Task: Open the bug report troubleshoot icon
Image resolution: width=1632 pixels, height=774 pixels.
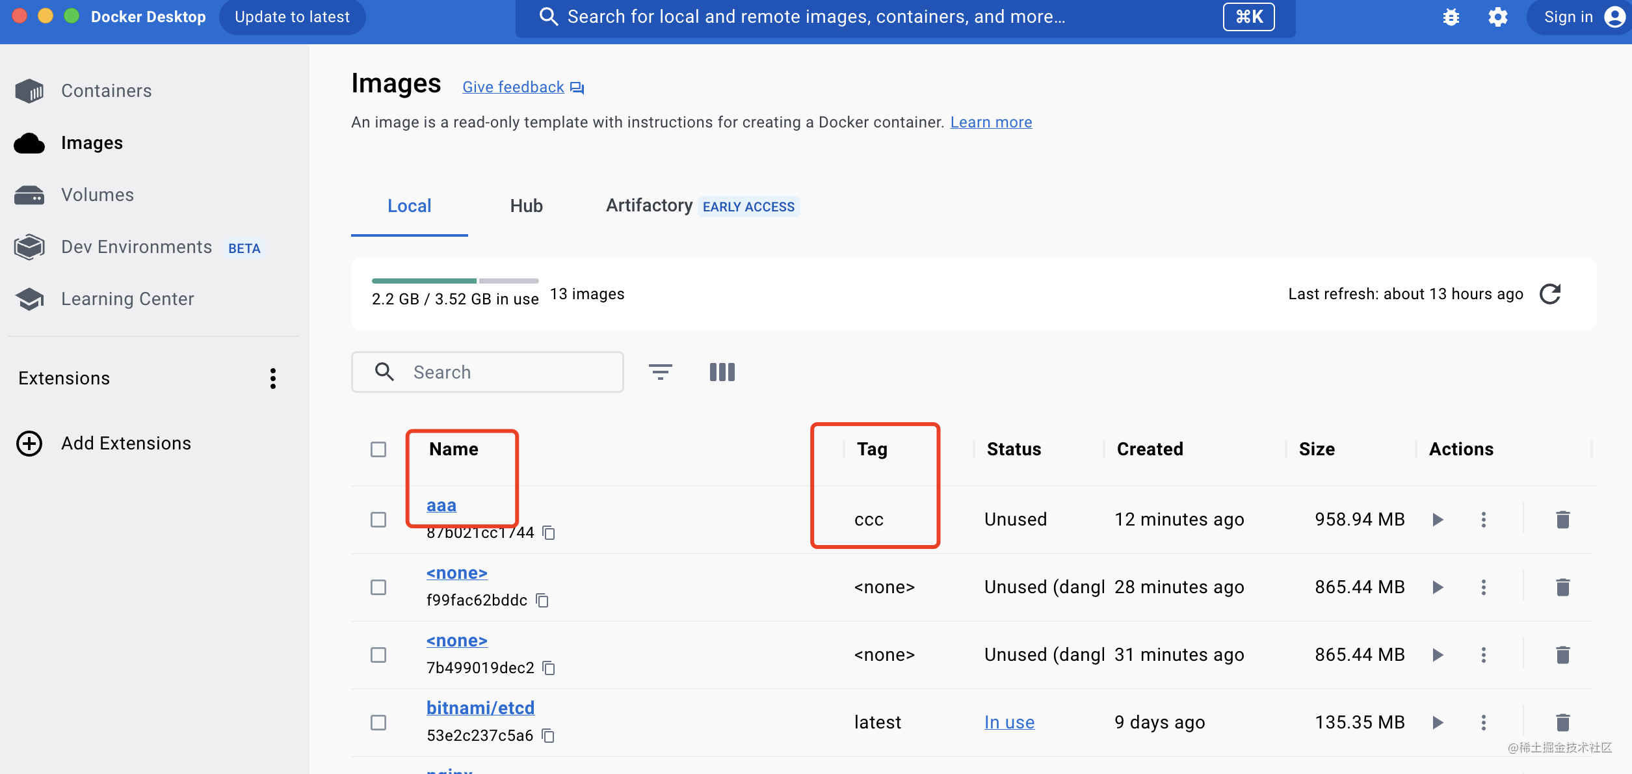Action: (x=1451, y=17)
